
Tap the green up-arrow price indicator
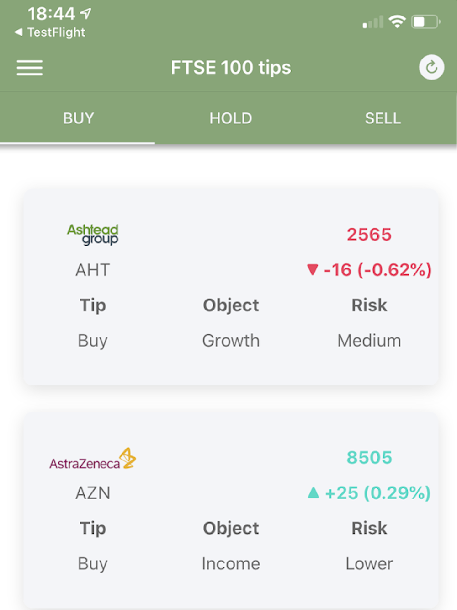313,492
